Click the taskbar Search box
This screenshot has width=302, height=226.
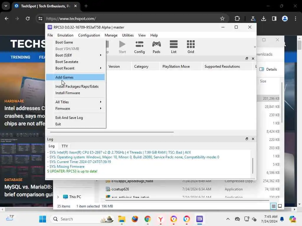(82, 219)
